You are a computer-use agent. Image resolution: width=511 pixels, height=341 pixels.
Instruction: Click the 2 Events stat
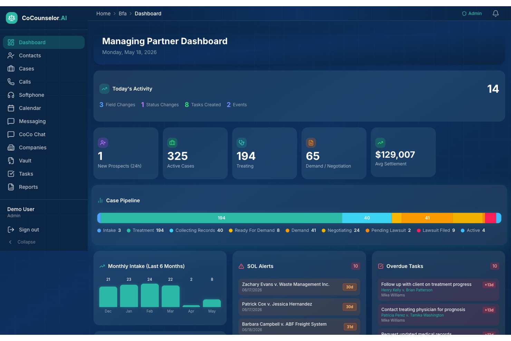(x=237, y=105)
